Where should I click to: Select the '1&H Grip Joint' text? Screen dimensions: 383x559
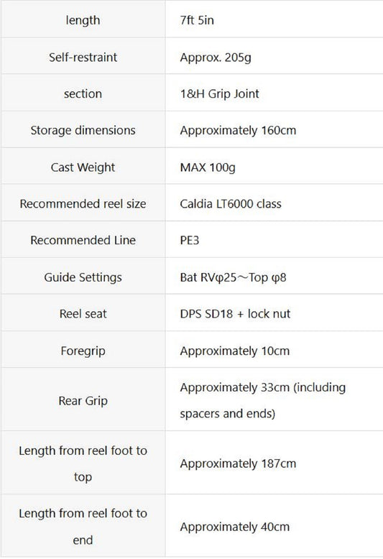pyautogui.click(x=220, y=93)
